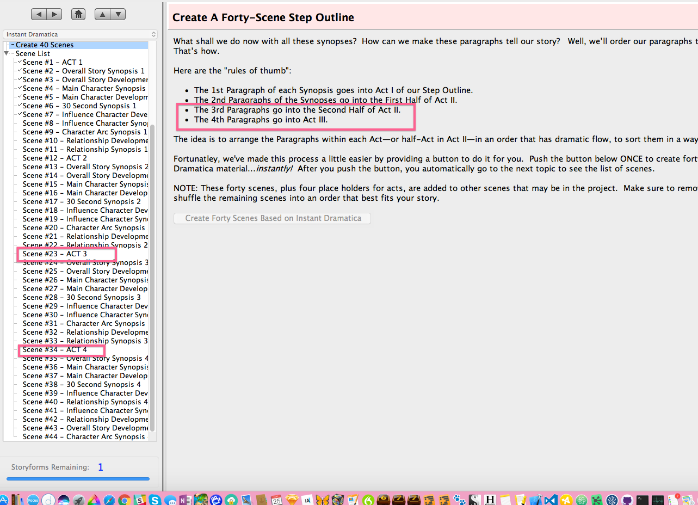This screenshot has height=505, width=698.
Task: Select Scene #23 – ACT 3
Action: [x=55, y=254]
